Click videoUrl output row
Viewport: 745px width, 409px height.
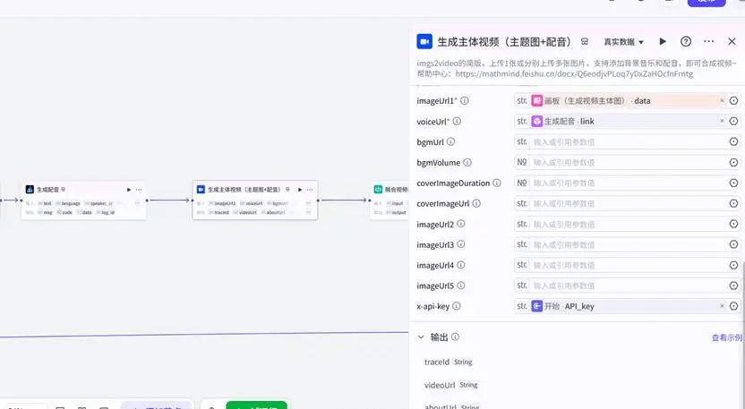coord(451,385)
